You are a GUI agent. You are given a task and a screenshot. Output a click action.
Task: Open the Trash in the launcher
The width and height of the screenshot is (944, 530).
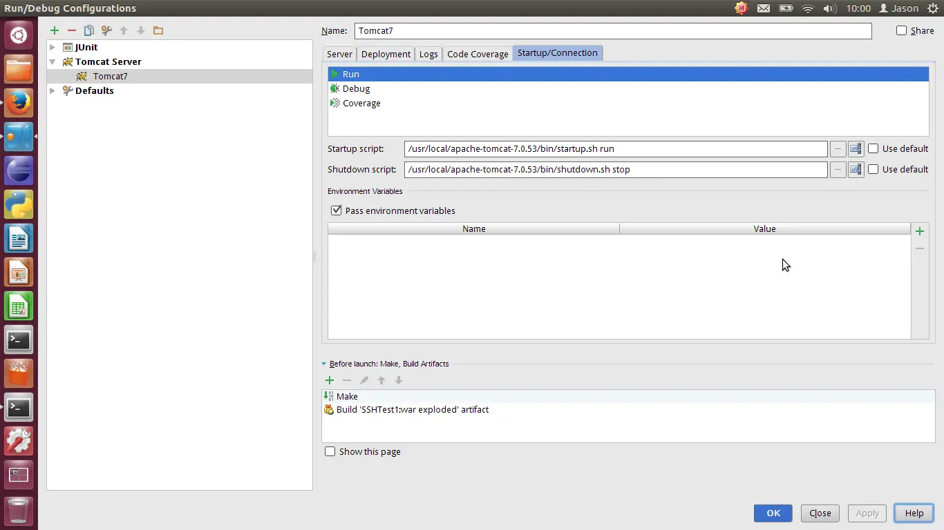click(x=19, y=511)
